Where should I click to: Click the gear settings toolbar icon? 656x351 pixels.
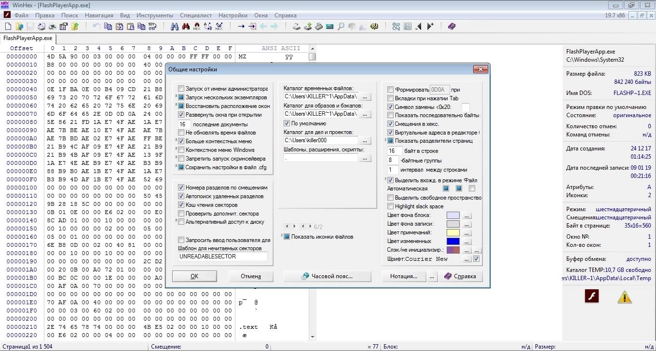[x=374, y=27]
